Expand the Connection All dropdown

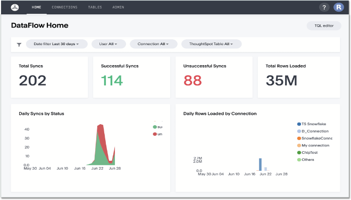pos(154,44)
